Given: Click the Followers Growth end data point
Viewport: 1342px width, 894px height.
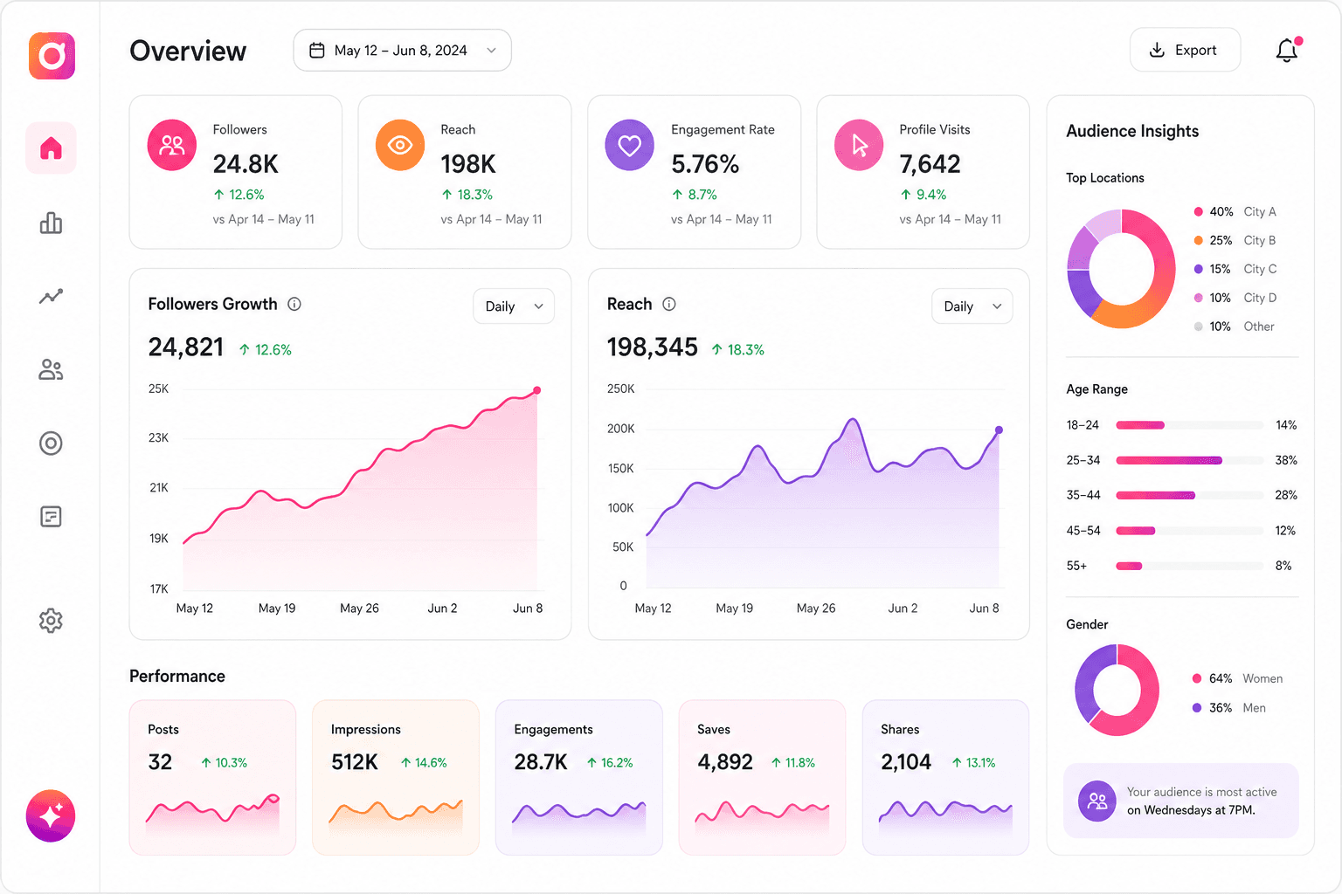Looking at the screenshot, I should coord(536,390).
